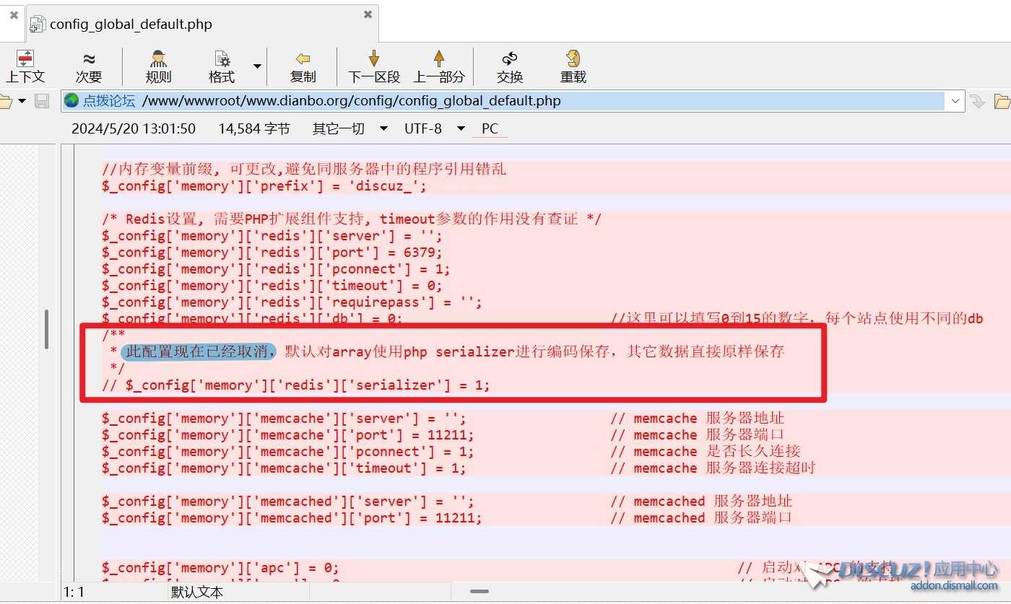This screenshot has height=604, width=1011.
Task: Jump to 下一区段 next section
Action: point(374,66)
